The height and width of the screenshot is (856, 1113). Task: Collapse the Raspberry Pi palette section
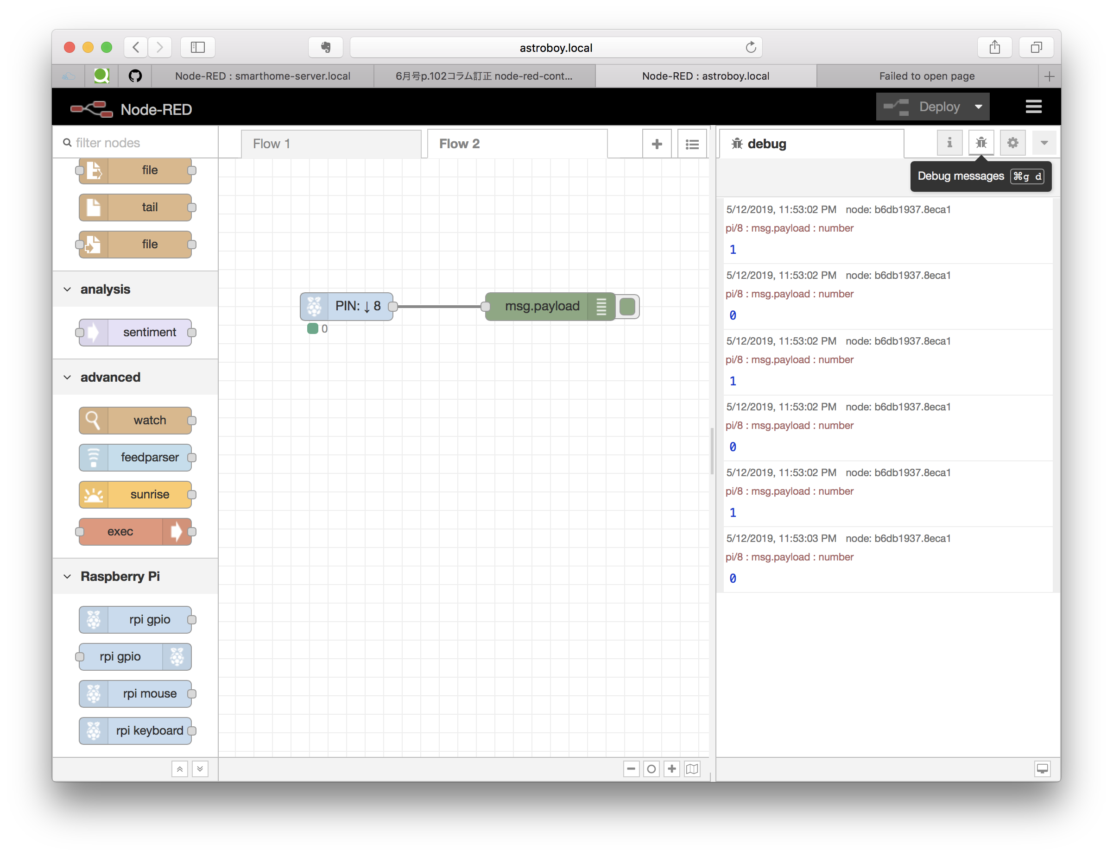(68, 576)
